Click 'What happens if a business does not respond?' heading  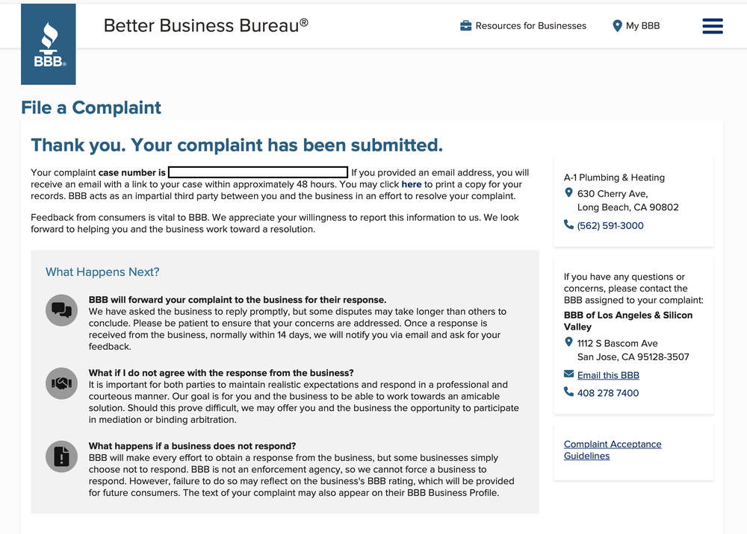pyautogui.click(x=192, y=447)
